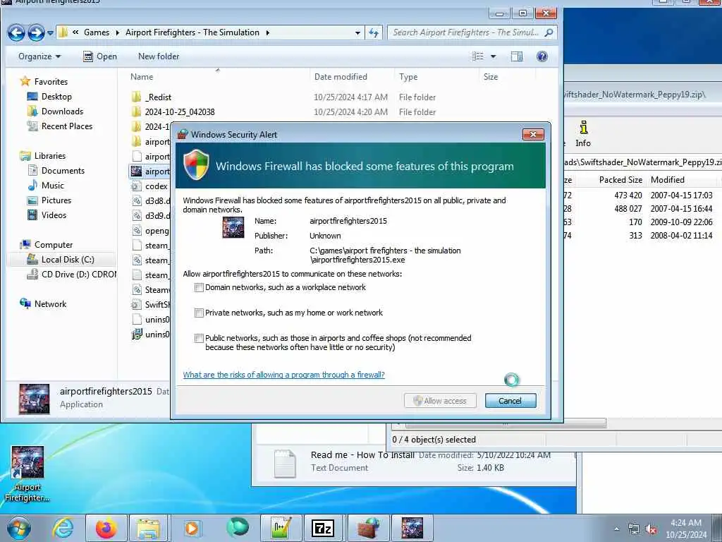Expand the address bar history dropdown
The height and width of the screenshot is (542, 722).
(357, 32)
